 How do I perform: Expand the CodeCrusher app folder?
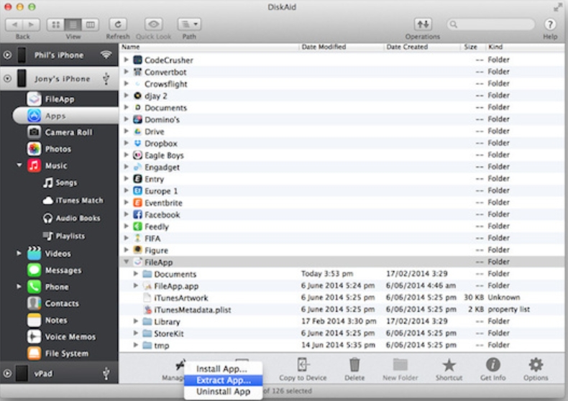coord(126,60)
